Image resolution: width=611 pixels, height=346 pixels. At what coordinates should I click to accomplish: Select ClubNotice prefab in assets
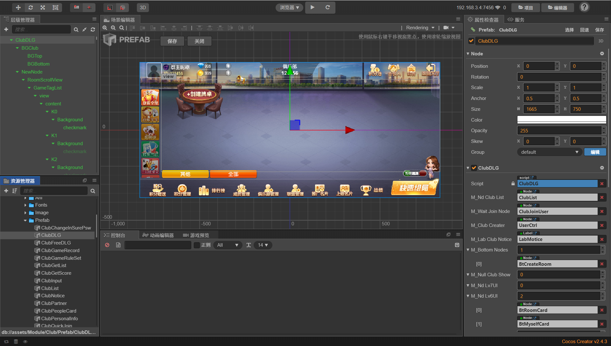53,296
